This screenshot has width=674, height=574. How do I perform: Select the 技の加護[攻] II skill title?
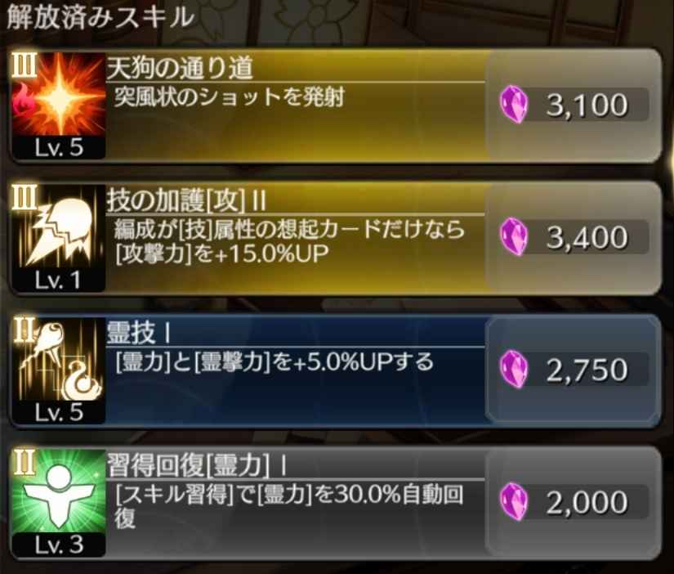186,200
